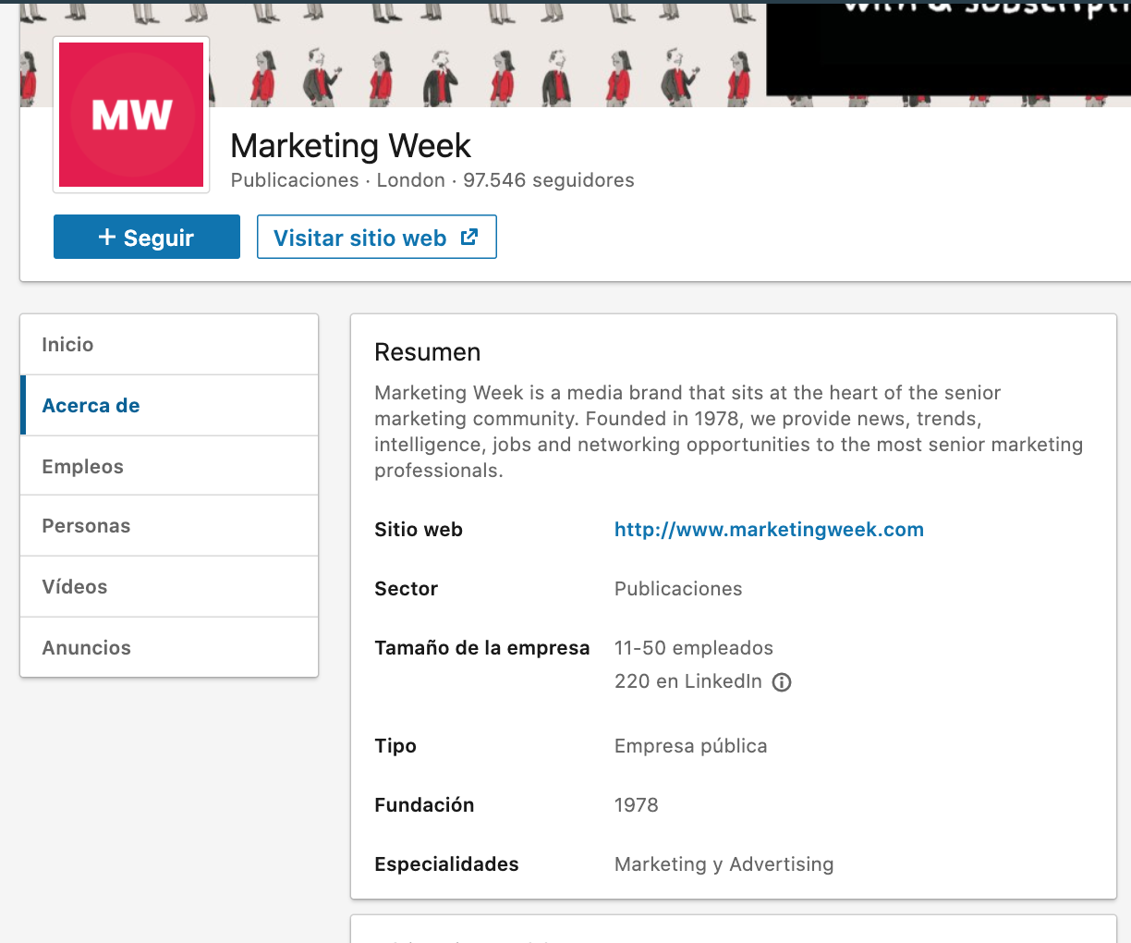Open the Visitar sitio web button
Screen dimensions: 1131x943
(377, 237)
